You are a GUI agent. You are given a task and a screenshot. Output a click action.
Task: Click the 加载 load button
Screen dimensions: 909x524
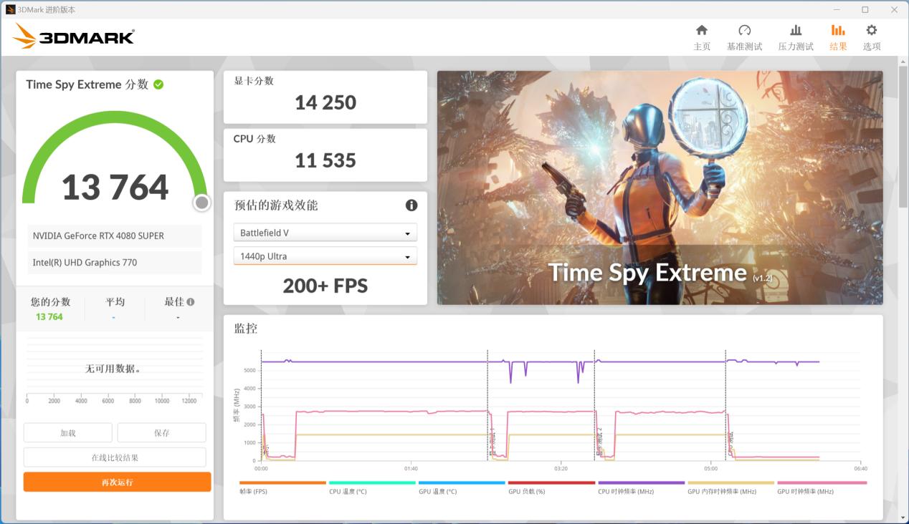pos(68,433)
